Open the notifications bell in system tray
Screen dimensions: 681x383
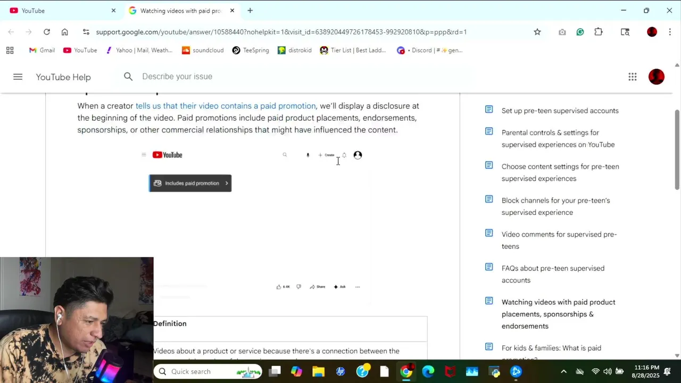(x=667, y=371)
